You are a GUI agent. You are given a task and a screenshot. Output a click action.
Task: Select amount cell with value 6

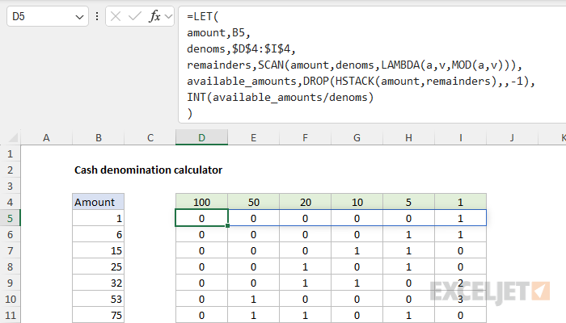coord(98,234)
